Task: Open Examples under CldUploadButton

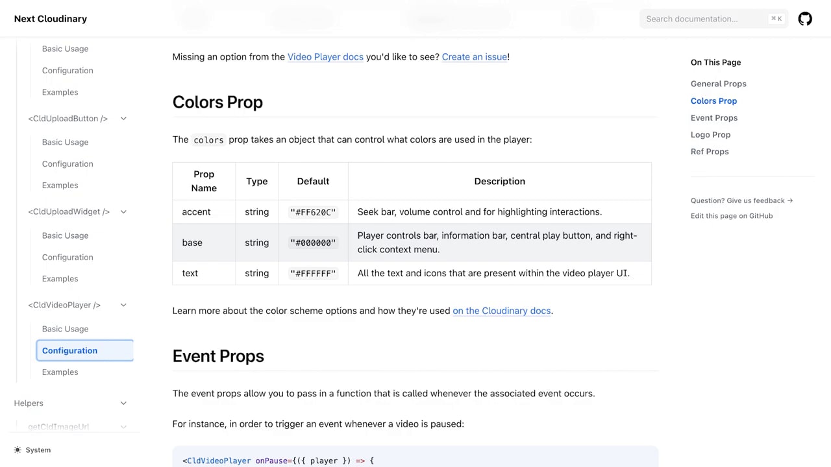Action: 60,186
